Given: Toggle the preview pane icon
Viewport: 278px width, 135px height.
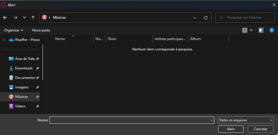Looking at the screenshot, I should 261,30.
